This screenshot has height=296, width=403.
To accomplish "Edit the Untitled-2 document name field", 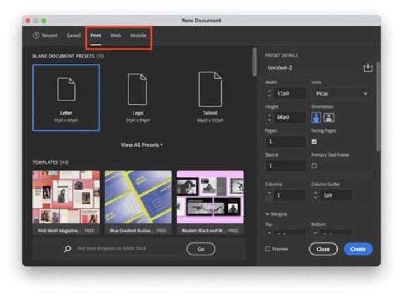I will [x=312, y=68].
